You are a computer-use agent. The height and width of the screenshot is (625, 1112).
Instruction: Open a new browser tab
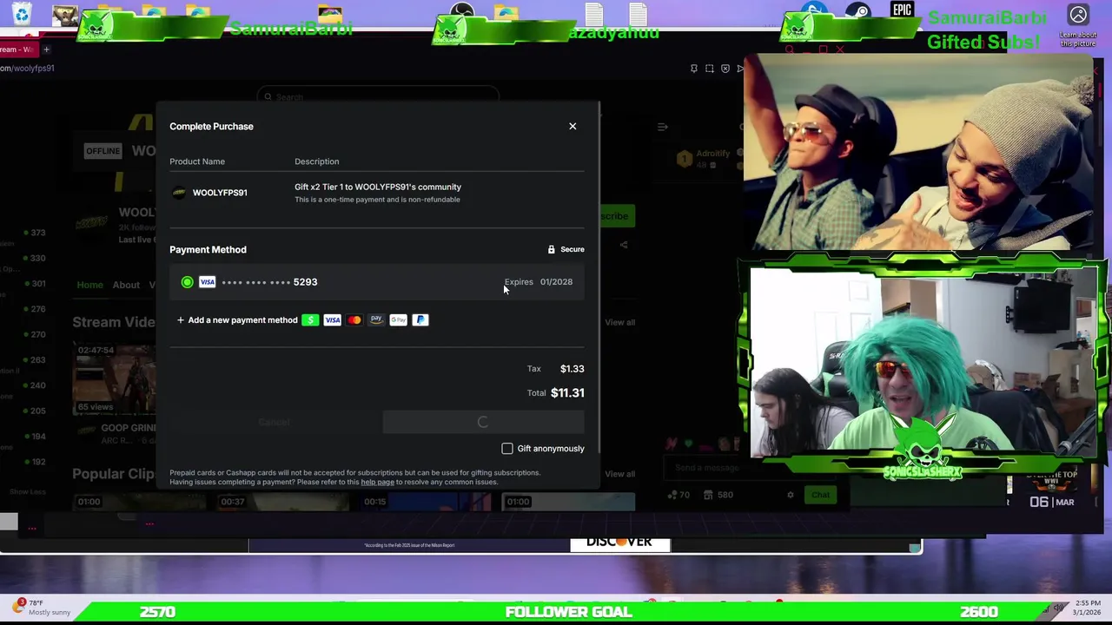click(x=46, y=49)
